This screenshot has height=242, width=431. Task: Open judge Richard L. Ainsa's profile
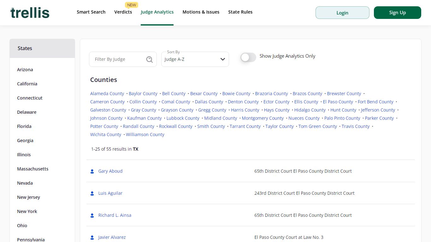coord(115,215)
